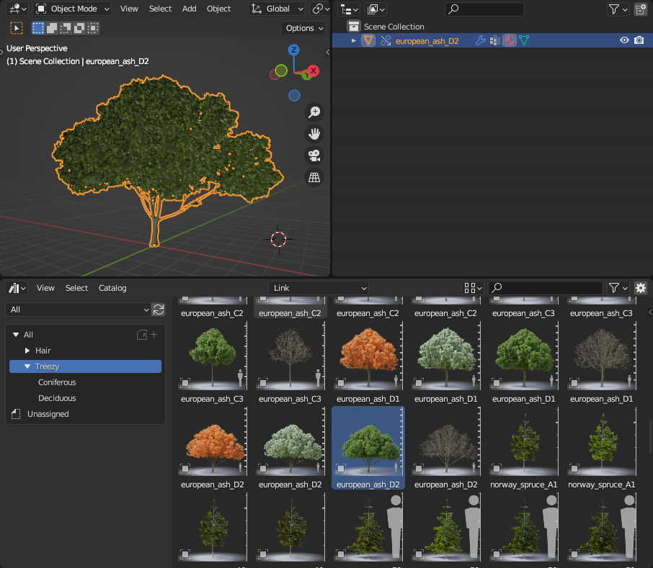653x568 pixels.
Task: Click the pan view hand icon
Action: click(314, 134)
